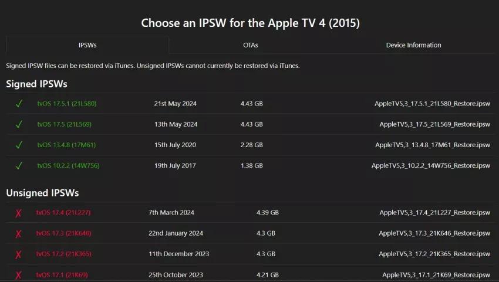Select the IPSWs tab

(87, 45)
